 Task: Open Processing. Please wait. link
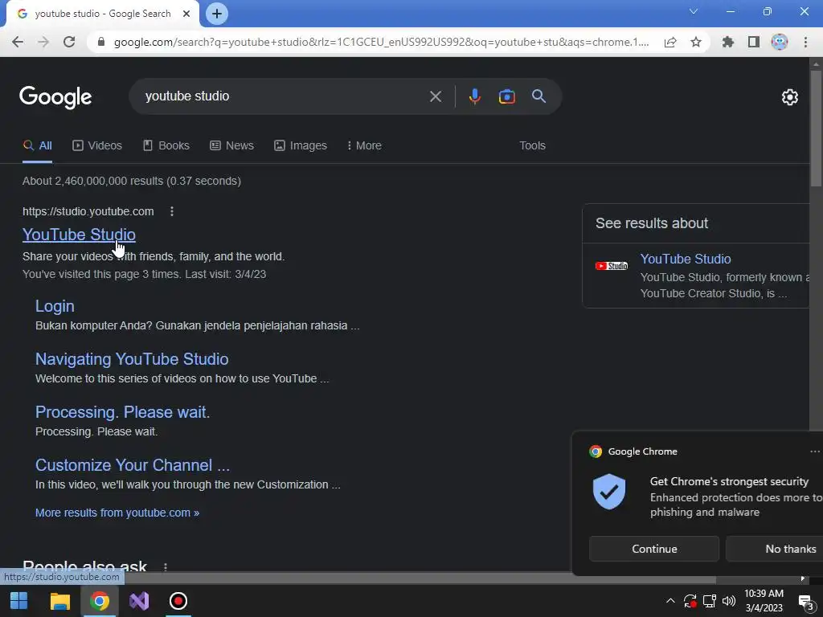tap(122, 412)
